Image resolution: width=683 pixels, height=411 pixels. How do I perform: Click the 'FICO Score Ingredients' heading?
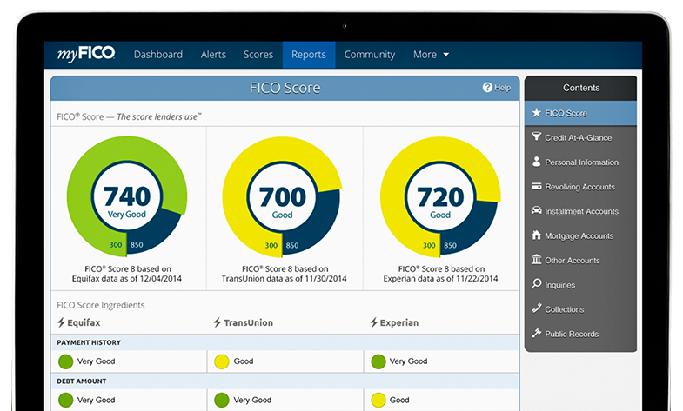[x=101, y=305]
